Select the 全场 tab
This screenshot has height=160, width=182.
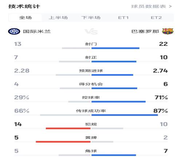click(x=25, y=17)
